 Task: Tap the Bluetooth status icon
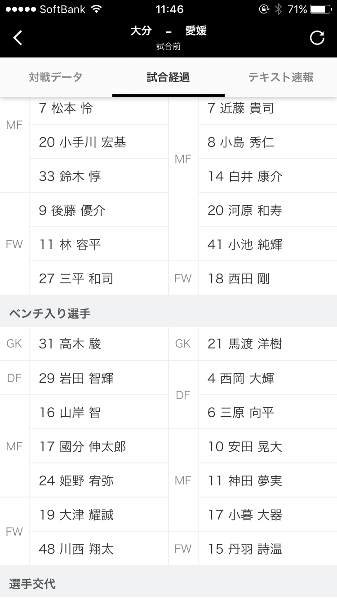[x=279, y=9]
